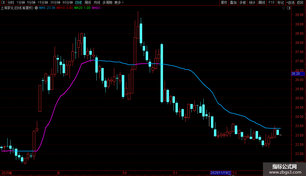The height and width of the screenshot is (176, 306).
Task: Click the 2025年 label on the time axis
Action: pos(7,173)
